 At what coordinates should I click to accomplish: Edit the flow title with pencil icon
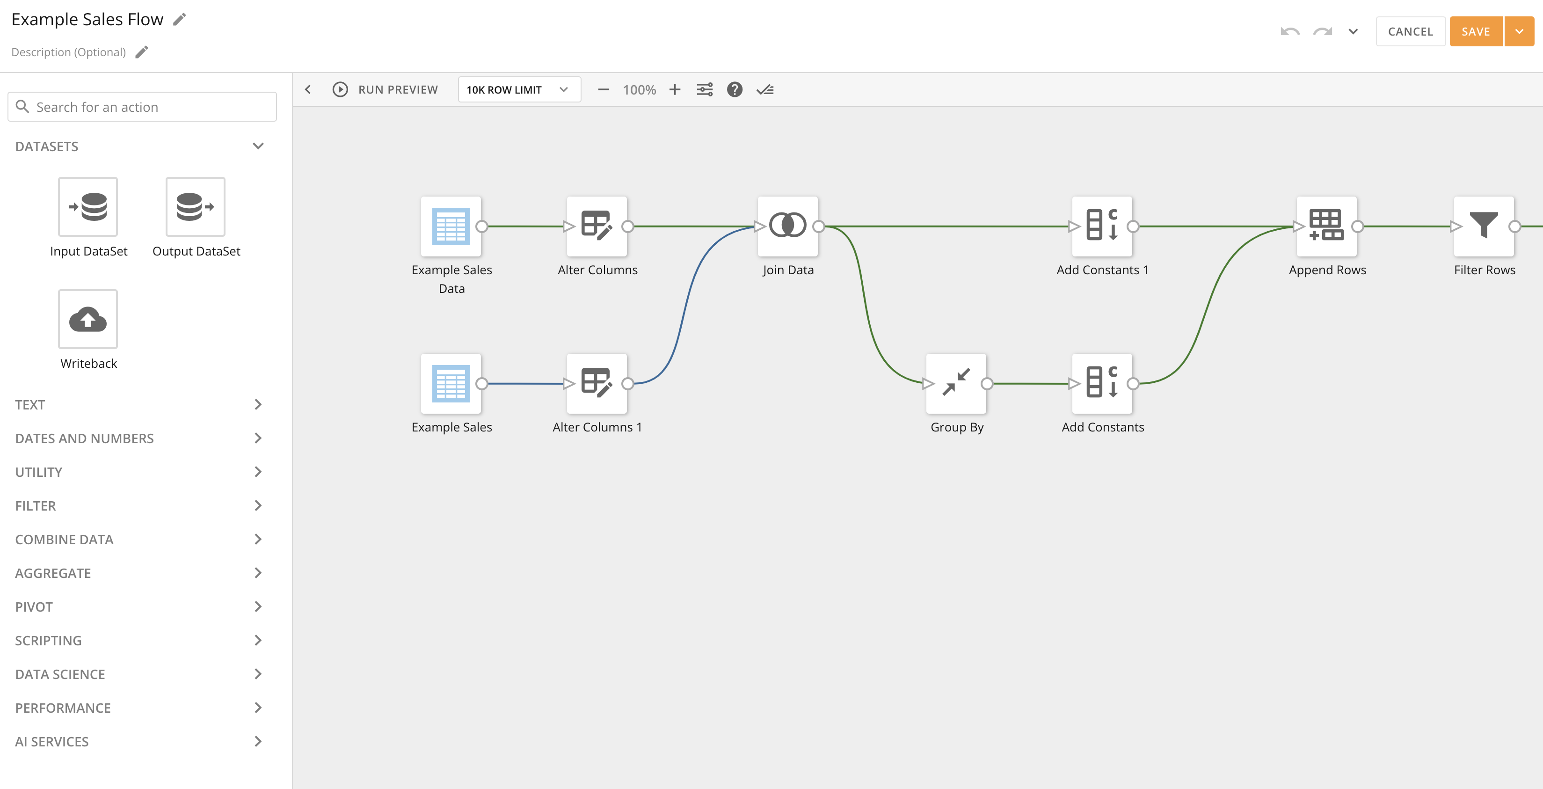[x=180, y=20]
